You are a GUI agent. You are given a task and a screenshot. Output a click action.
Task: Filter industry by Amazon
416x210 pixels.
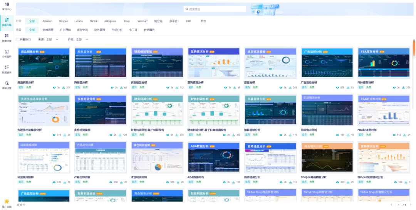coord(47,21)
